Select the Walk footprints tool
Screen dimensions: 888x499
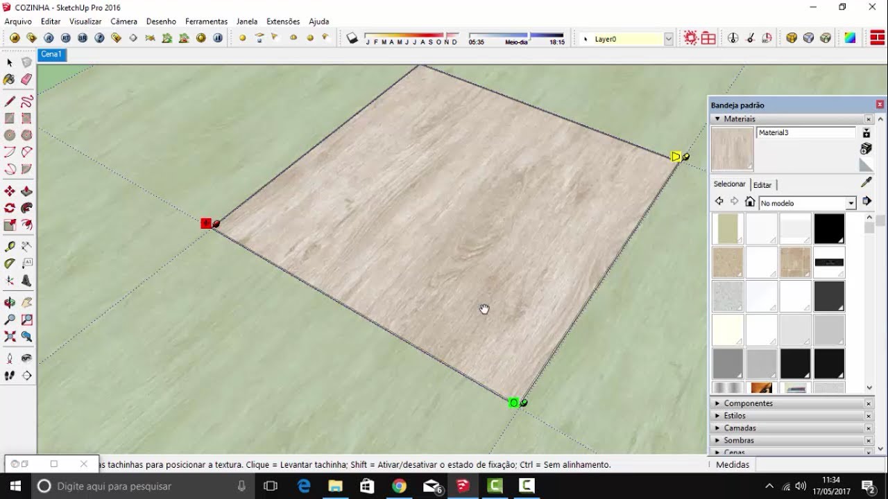click(x=10, y=375)
